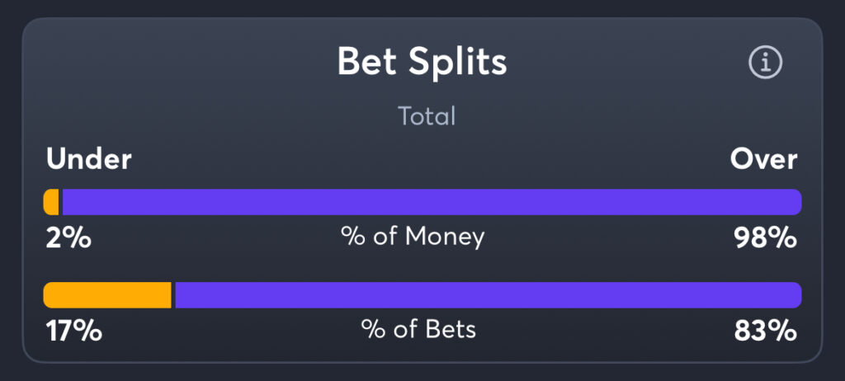Click the orange Under segment of money bar

point(51,202)
